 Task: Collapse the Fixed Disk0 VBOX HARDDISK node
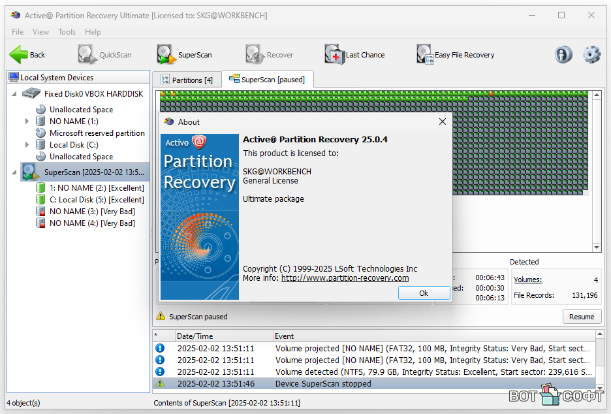14,94
